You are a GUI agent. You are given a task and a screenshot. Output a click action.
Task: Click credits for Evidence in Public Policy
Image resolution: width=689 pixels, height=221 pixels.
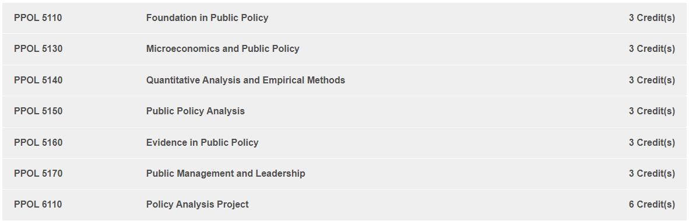[652, 143]
